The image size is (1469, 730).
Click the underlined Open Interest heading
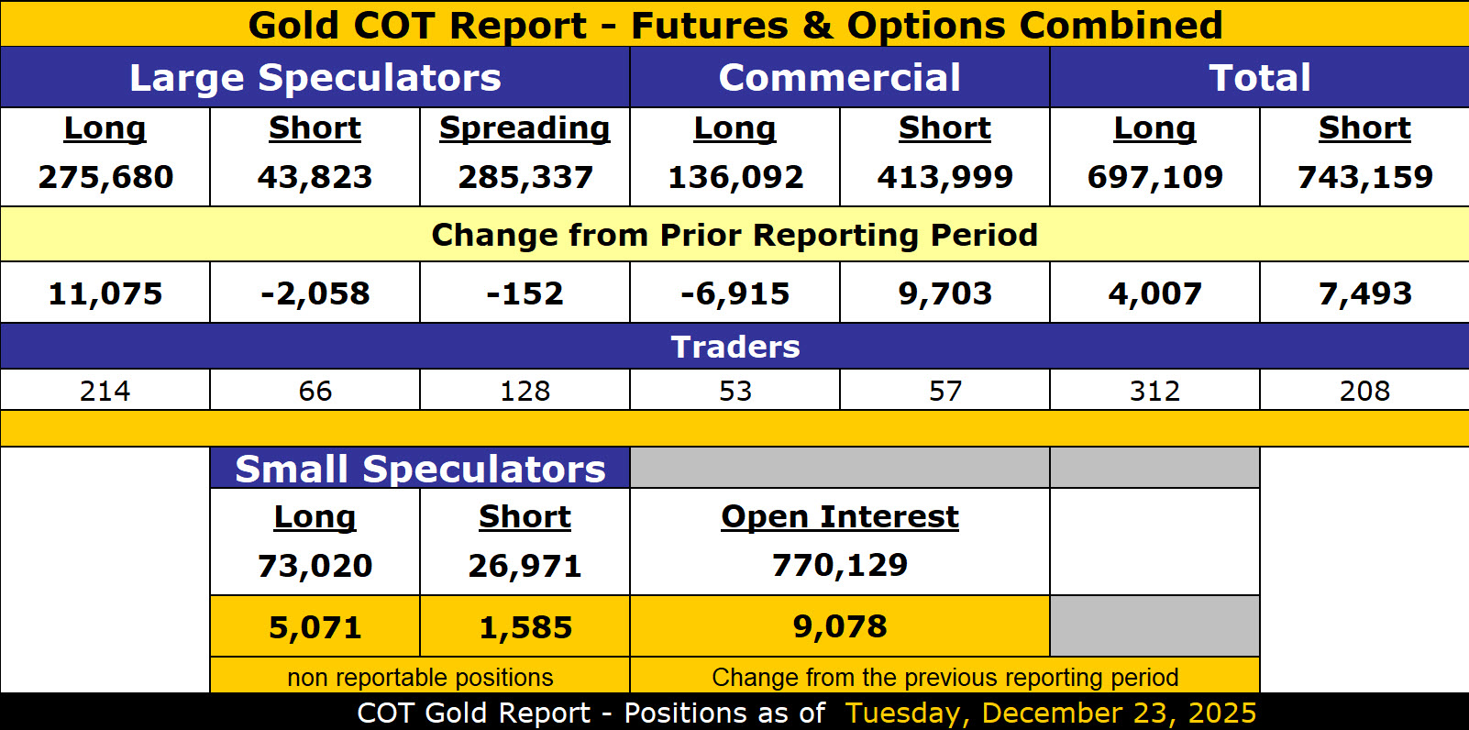(x=839, y=516)
